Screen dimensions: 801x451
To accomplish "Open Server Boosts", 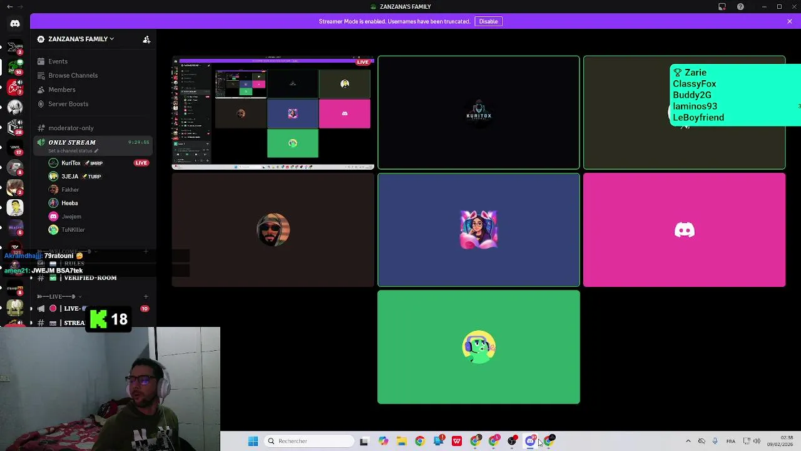I will (x=94, y=104).
